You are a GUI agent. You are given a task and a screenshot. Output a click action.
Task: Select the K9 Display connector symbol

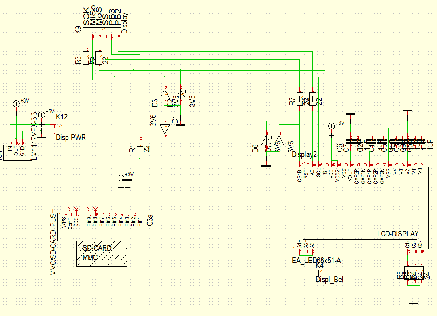[x=102, y=31]
